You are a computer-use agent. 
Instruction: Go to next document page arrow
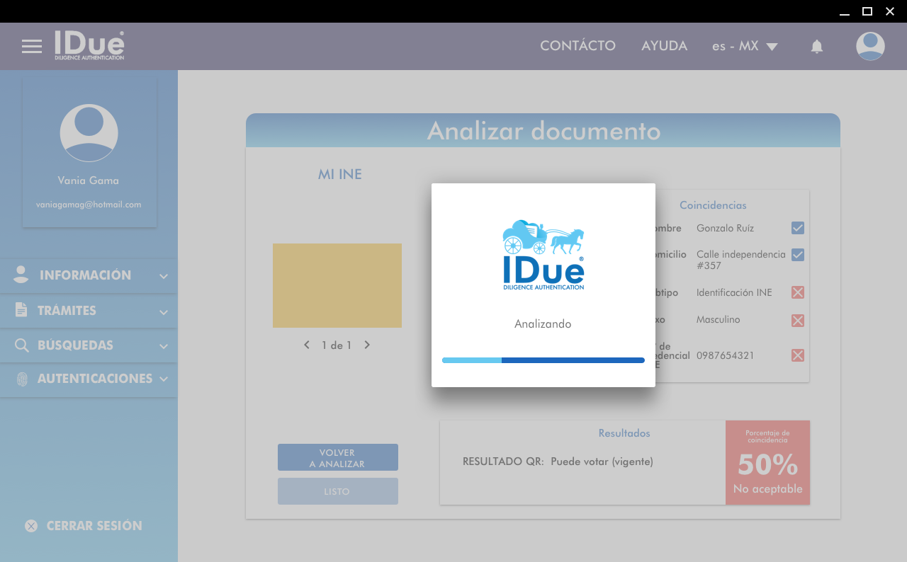pyautogui.click(x=367, y=345)
